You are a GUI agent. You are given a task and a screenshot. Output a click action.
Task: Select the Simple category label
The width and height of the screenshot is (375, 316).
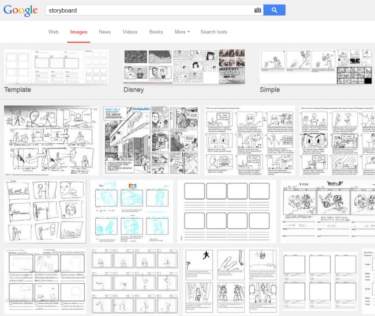(x=271, y=90)
